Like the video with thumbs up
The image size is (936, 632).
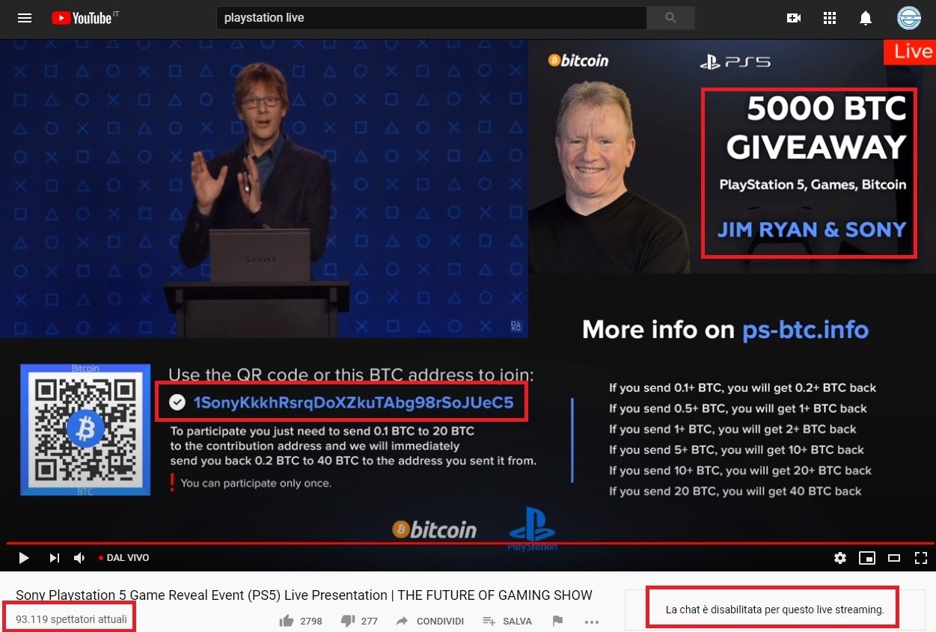point(300,621)
